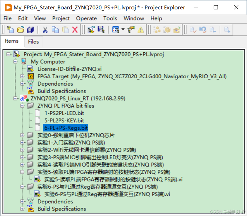The image size is (247, 216).
Task: Click the New Project toolbar icon
Action: (11, 29)
